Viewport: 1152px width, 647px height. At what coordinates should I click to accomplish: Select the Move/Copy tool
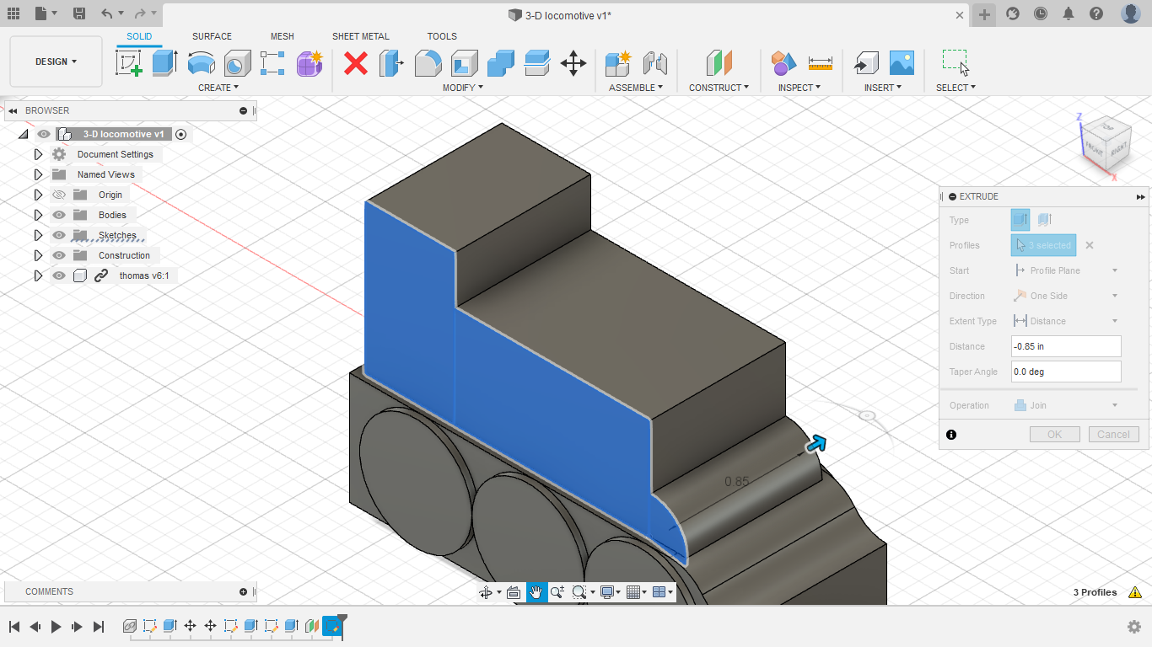573,63
